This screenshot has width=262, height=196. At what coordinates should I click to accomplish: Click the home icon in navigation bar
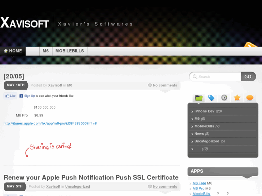click(x=6, y=51)
